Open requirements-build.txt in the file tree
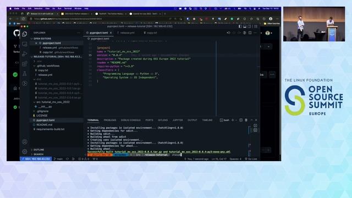This screenshot has height=198, width=352. [50, 129]
